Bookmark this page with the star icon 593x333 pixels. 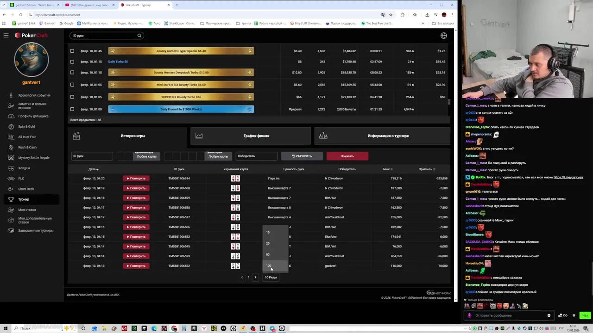pos(391,15)
